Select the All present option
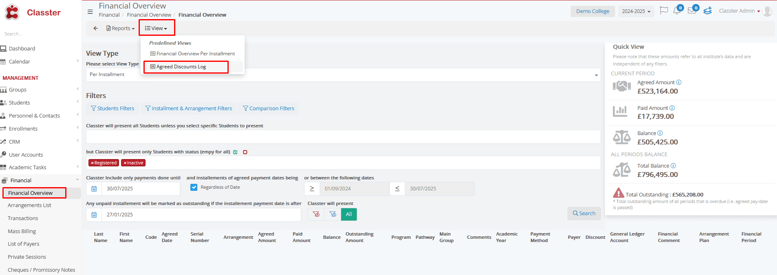Screen dimensions: 777x275 349,214
